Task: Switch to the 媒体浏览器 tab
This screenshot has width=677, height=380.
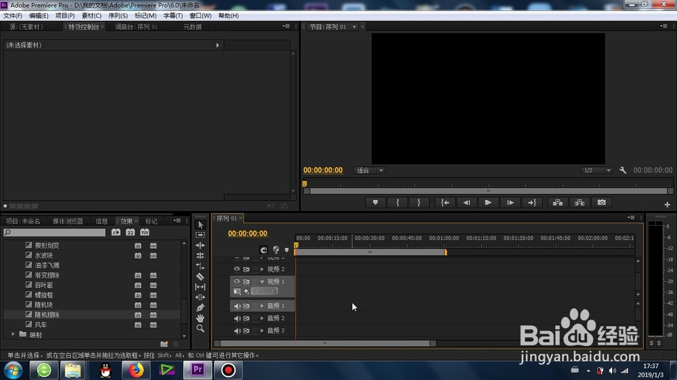Action: [x=68, y=221]
